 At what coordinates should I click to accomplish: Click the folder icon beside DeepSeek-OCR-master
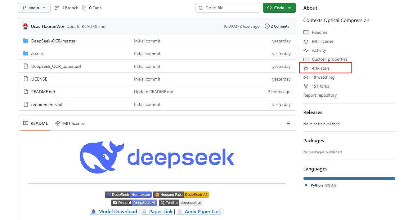click(26, 41)
